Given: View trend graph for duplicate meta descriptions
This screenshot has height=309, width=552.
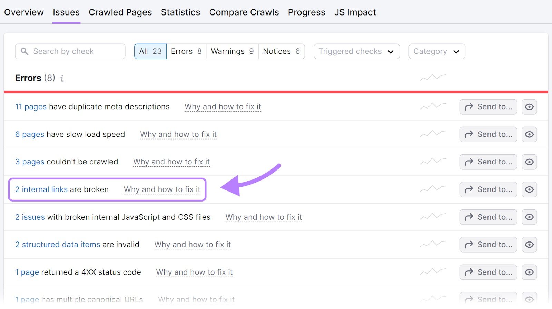Looking at the screenshot, I should (433, 106).
